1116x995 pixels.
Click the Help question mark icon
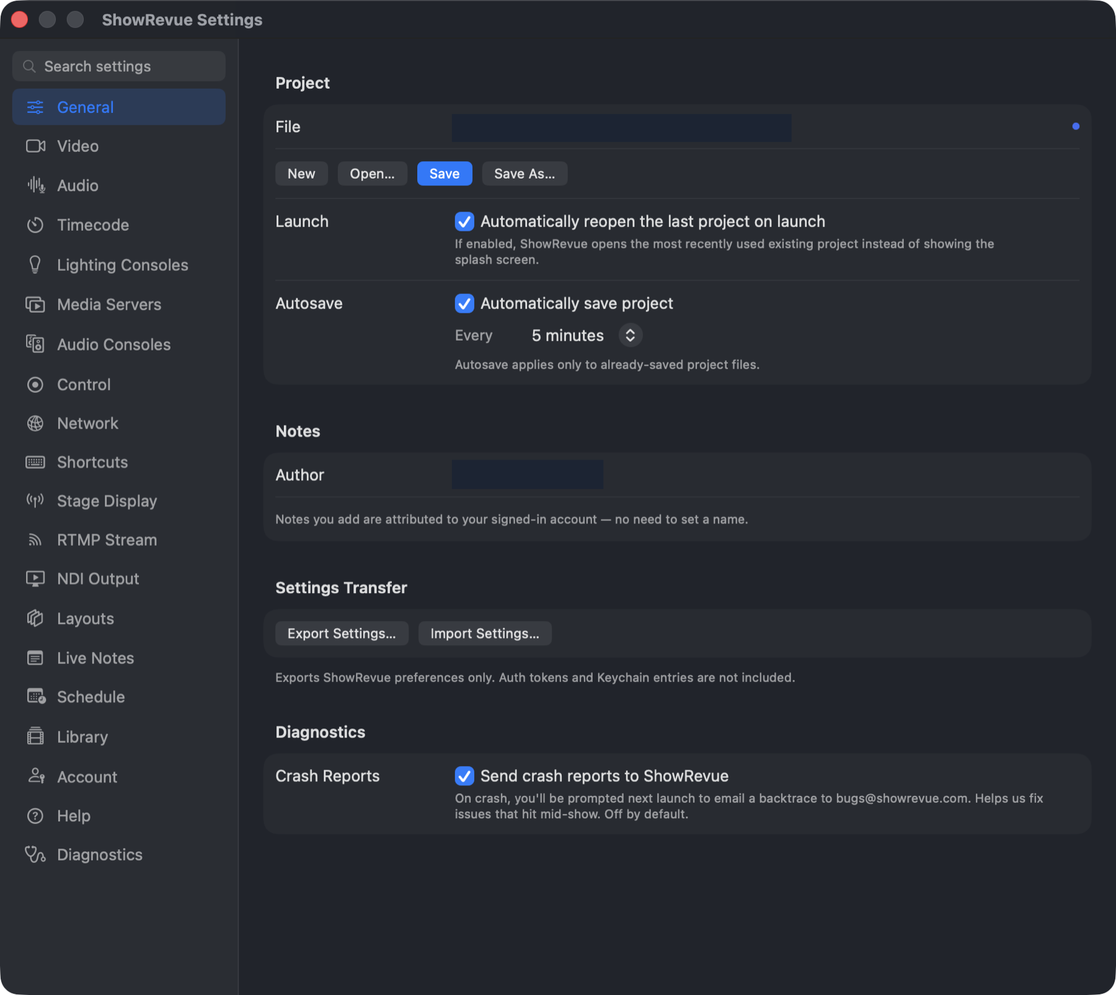(35, 816)
